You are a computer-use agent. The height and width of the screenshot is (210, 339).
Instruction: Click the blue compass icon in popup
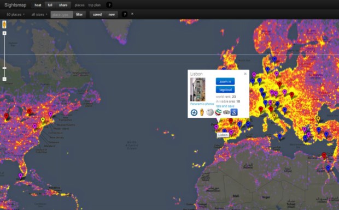pyautogui.click(x=194, y=112)
